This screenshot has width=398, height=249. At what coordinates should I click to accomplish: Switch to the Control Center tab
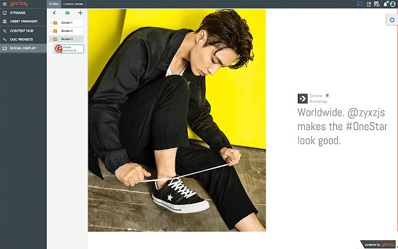[73, 4]
